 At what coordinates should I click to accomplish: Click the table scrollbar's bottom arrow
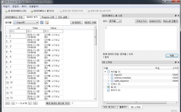95,99
